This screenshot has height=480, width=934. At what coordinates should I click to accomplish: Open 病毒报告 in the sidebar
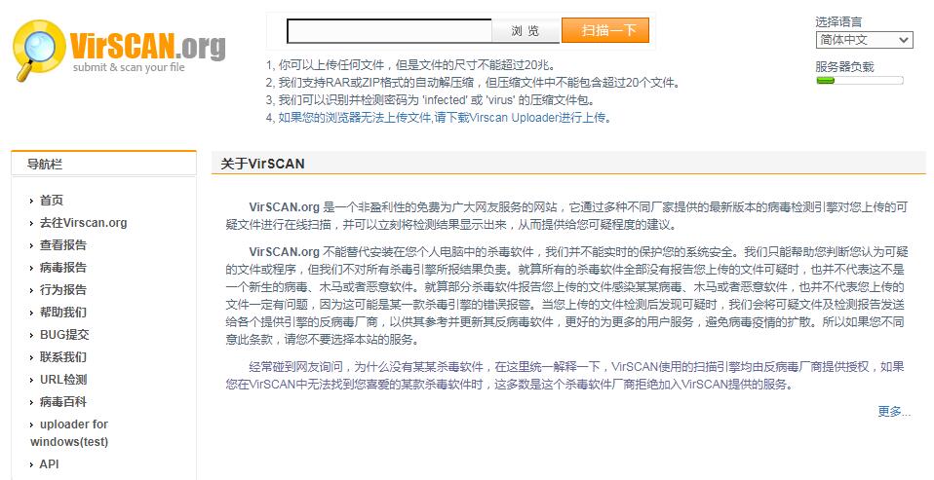(62, 268)
